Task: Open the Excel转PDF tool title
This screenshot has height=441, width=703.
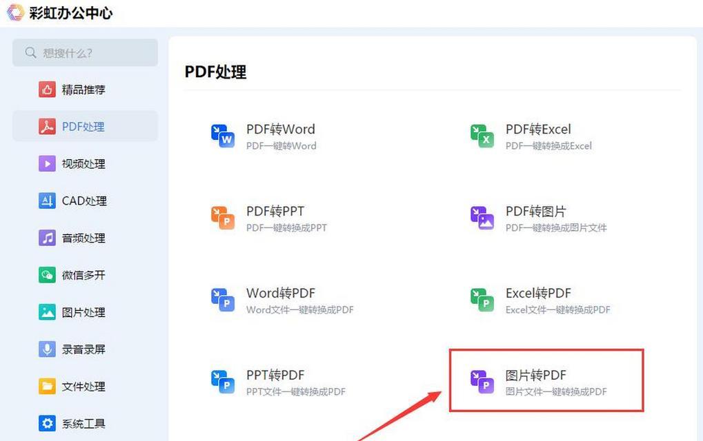Action: point(538,294)
